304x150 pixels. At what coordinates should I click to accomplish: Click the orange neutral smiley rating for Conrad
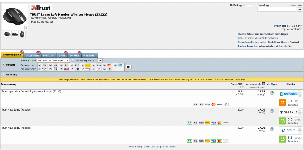click(283, 103)
